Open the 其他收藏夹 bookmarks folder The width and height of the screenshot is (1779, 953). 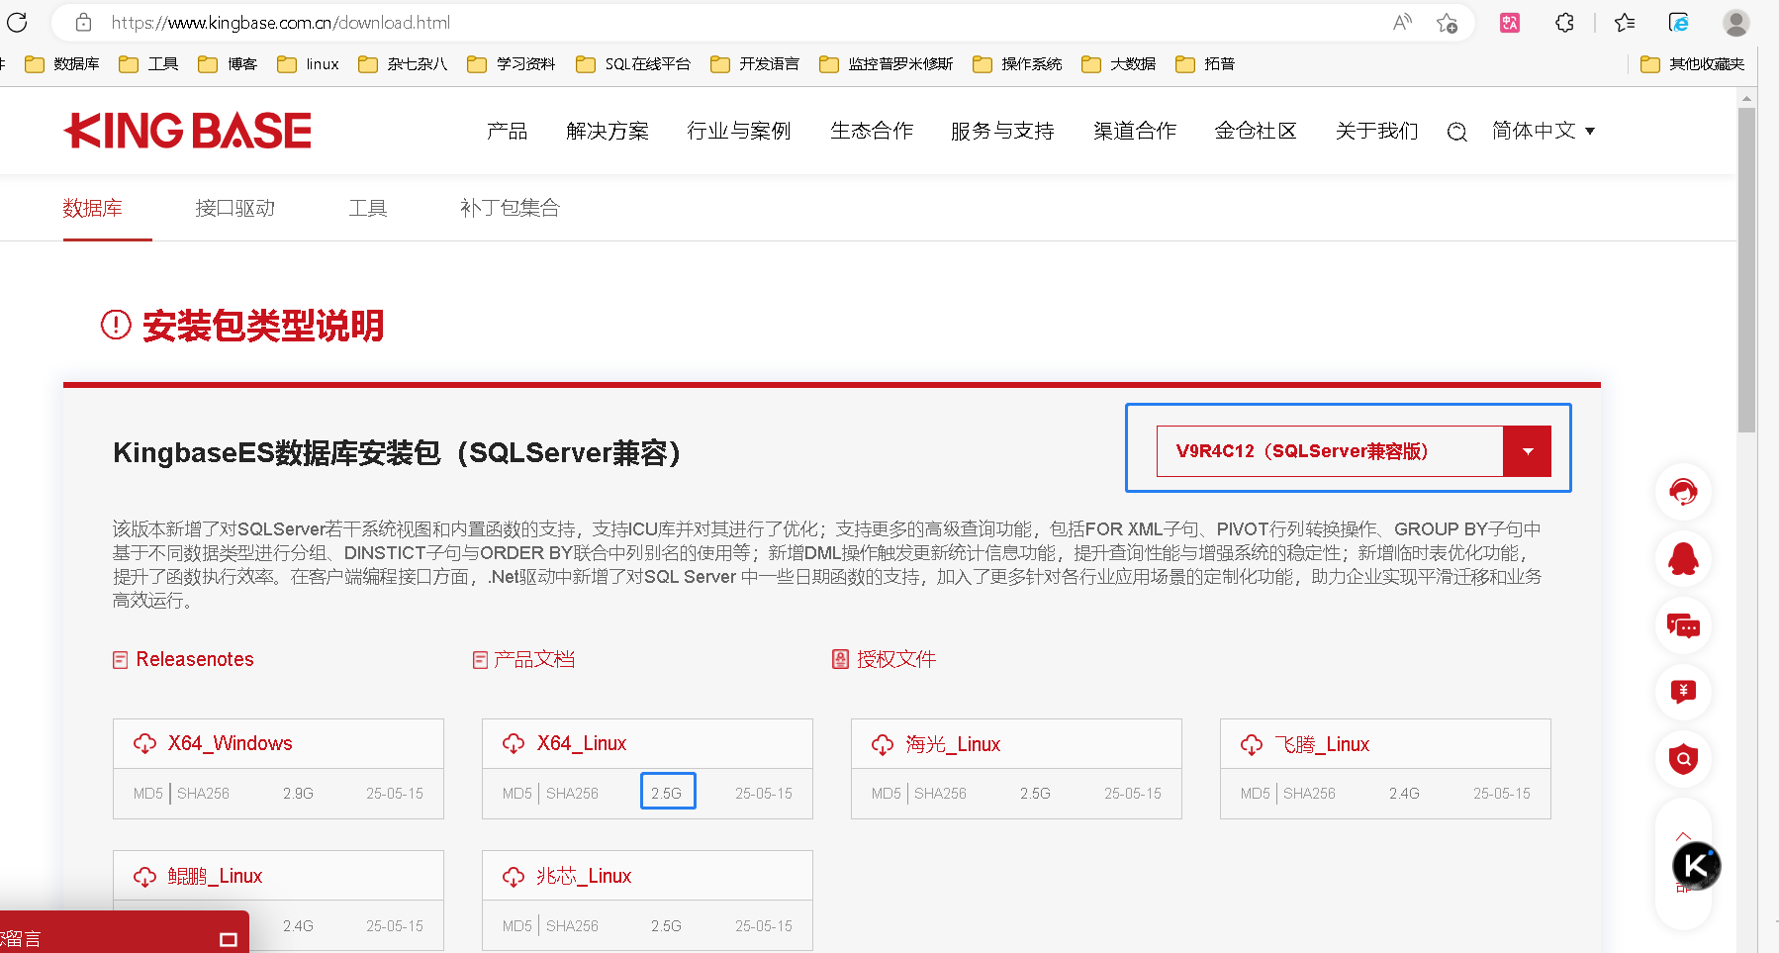(x=1693, y=64)
